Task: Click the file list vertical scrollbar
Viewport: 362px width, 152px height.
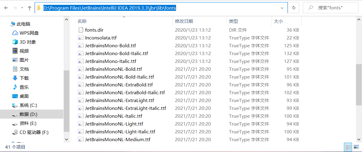Action: (359, 85)
